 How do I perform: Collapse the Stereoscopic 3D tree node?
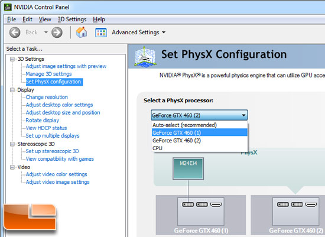tap(12, 144)
